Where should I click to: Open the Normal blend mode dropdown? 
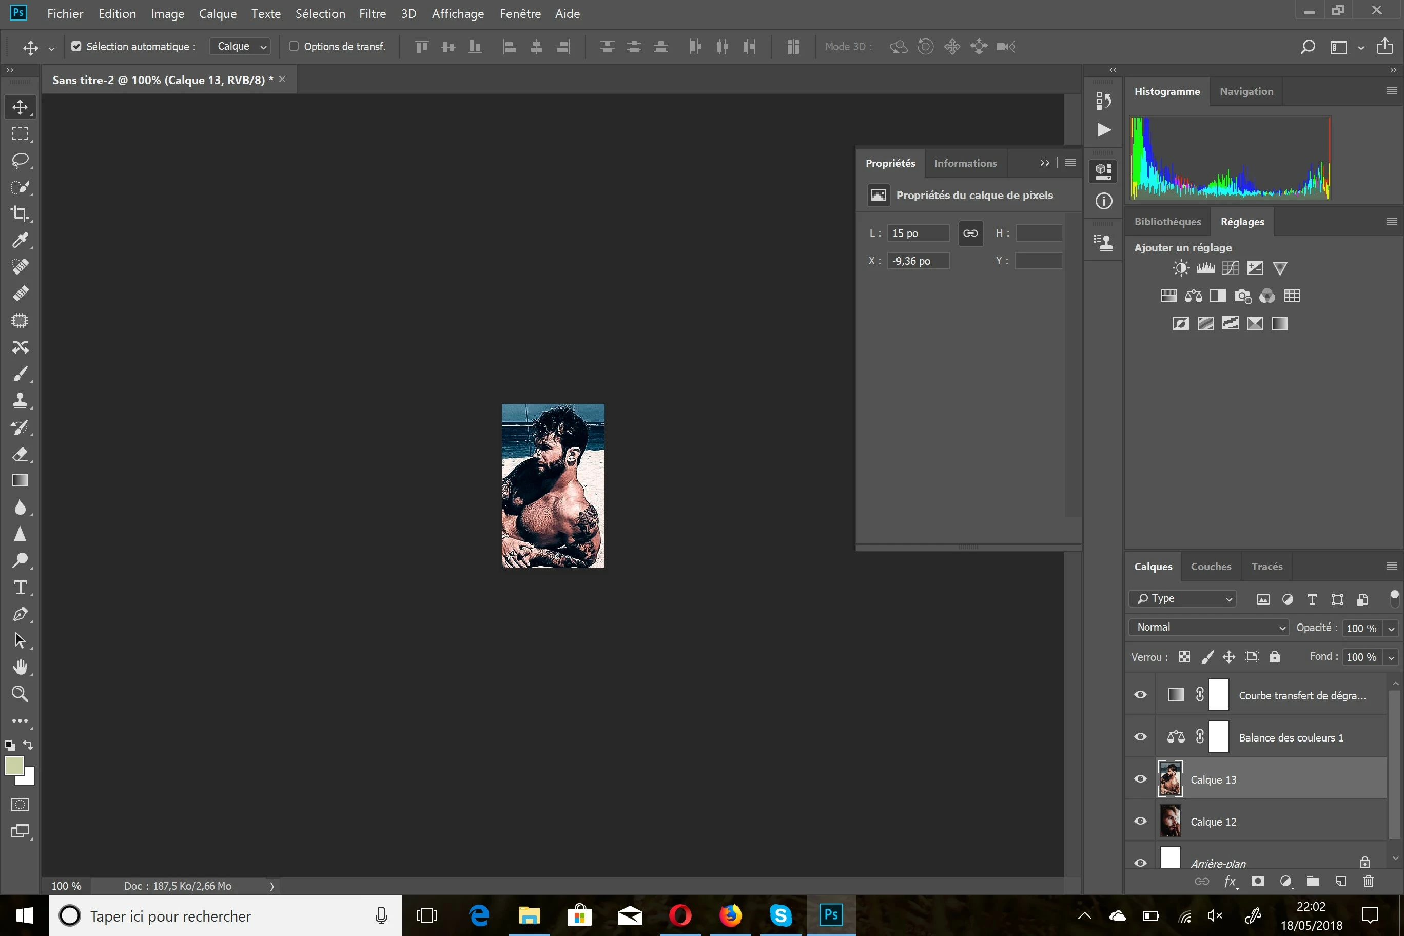(1209, 628)
